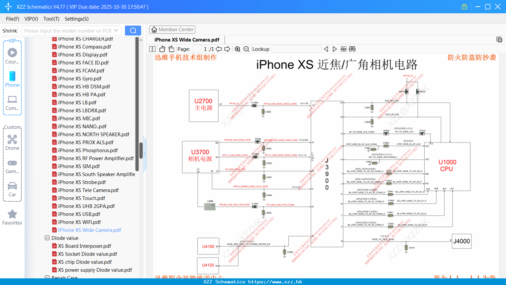Viewport: 506px width, 285px height.
Task: Click the Page number input box
Action: (x=200, y=49)
